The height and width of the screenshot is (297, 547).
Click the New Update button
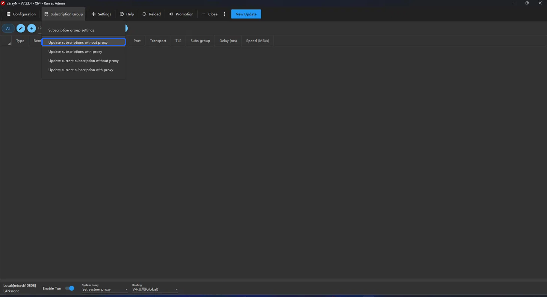246,14
